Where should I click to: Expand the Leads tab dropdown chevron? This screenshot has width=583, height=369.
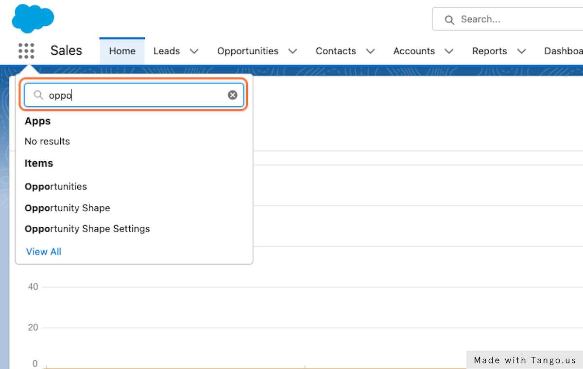pos(194,51)
